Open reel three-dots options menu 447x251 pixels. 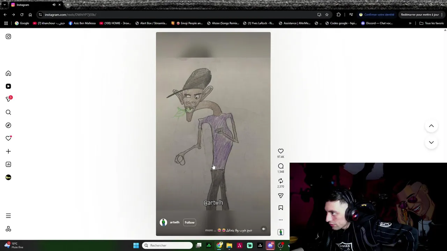point(281,220)
